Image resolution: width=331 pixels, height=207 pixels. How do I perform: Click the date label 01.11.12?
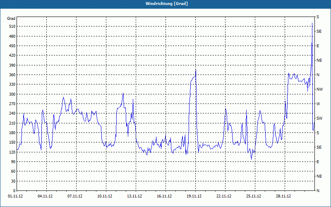tap(15, 196)
